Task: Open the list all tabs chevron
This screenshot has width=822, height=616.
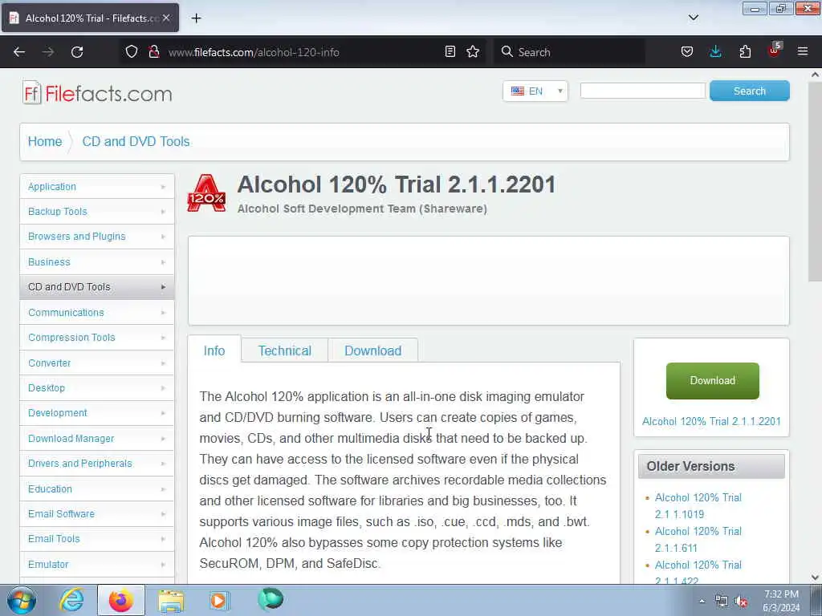Action: pos(694,18)
